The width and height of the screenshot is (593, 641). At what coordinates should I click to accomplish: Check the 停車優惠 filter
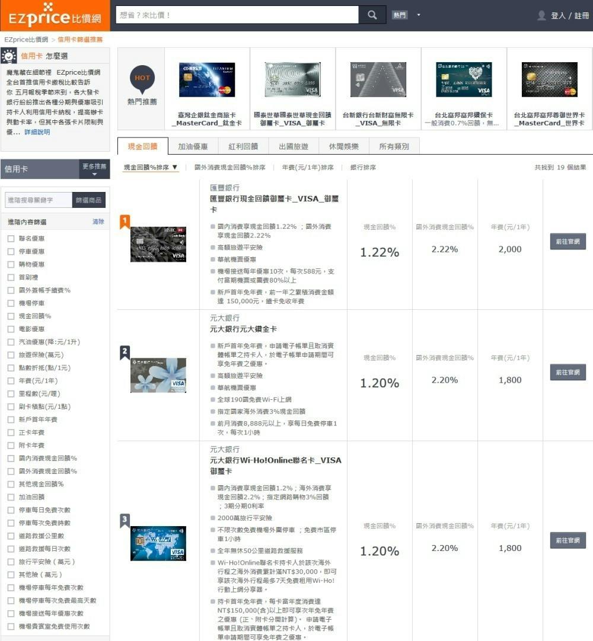pyautogui.click(x=11, y=251)
